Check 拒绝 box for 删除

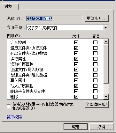95,97
